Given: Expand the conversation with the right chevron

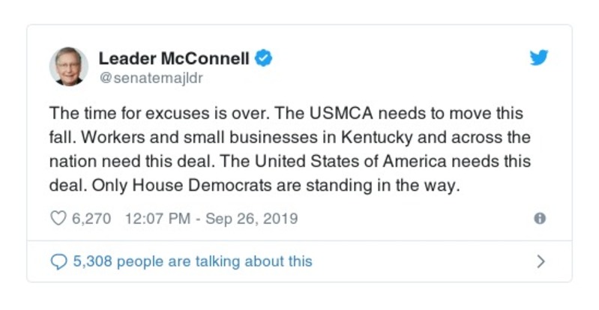Looking at the screenshot, I should click(x=541, y=262).
